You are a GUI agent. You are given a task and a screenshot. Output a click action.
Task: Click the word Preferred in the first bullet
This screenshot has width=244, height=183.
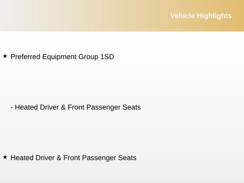(x=25, y=57)
